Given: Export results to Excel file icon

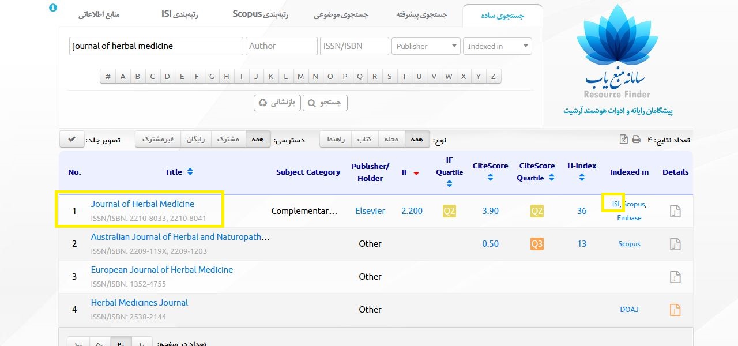Looking at the screenshot, I should click(623, 139).
